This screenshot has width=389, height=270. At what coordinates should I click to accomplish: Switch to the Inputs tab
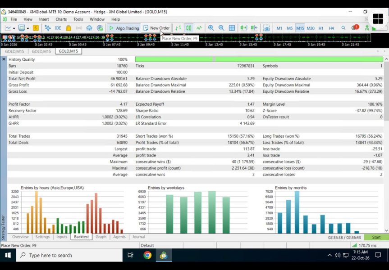[x=62, y=237]
